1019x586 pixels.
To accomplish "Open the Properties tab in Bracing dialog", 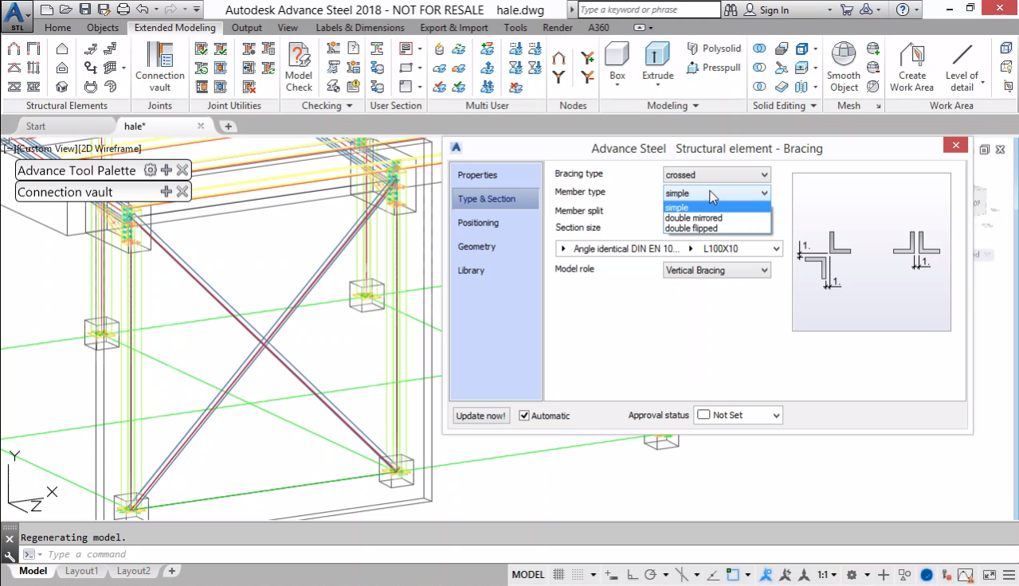I will [x=496, y=175].
